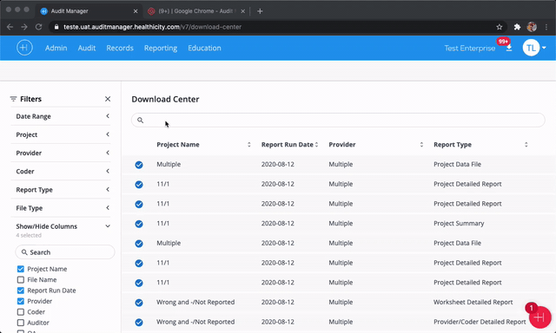Expand the Report Type filter

click(108, 190)
